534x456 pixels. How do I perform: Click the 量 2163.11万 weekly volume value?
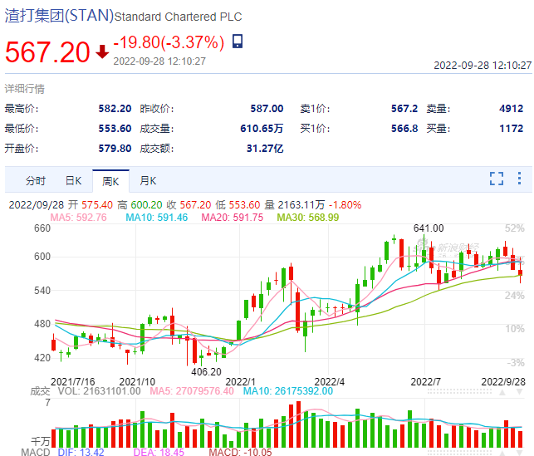295,205
